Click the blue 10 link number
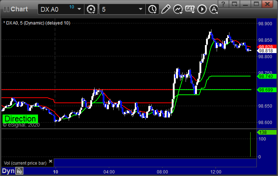The height and width of the screenshot is (176, 278). [x=72, y=7]
